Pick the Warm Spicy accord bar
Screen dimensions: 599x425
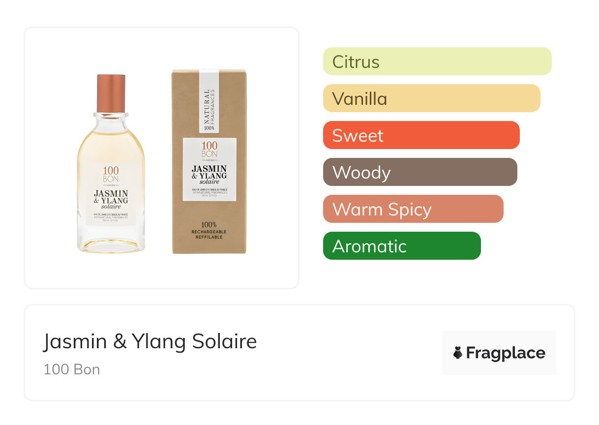(x=413, y=209)
